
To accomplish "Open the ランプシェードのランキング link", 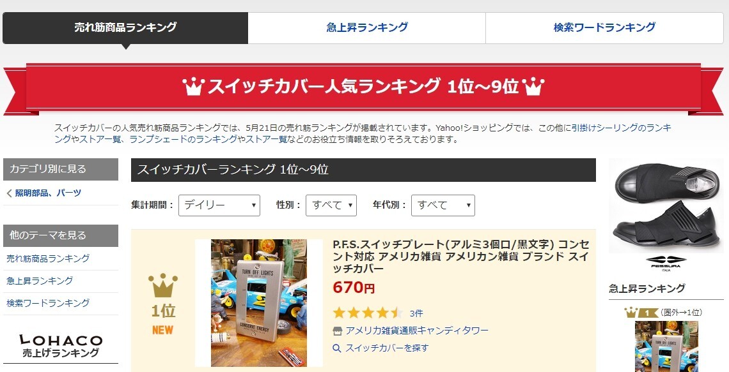I will pos(183,139).
